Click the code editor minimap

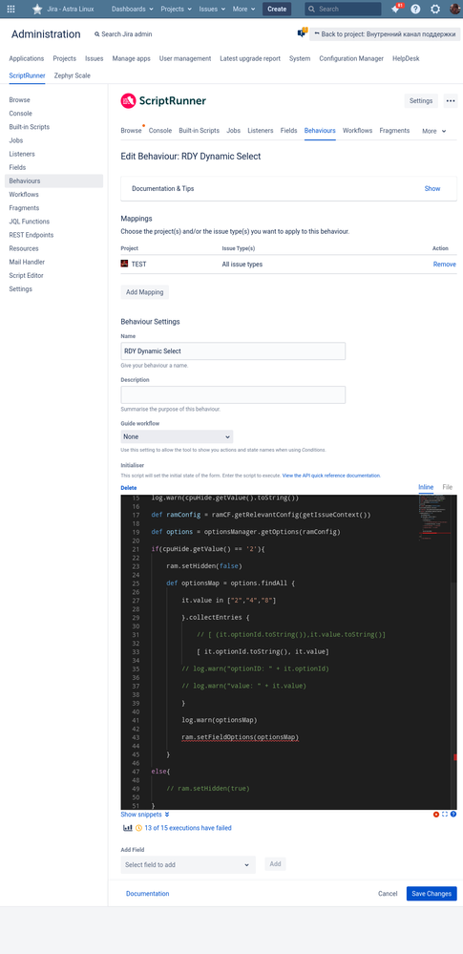434,518
